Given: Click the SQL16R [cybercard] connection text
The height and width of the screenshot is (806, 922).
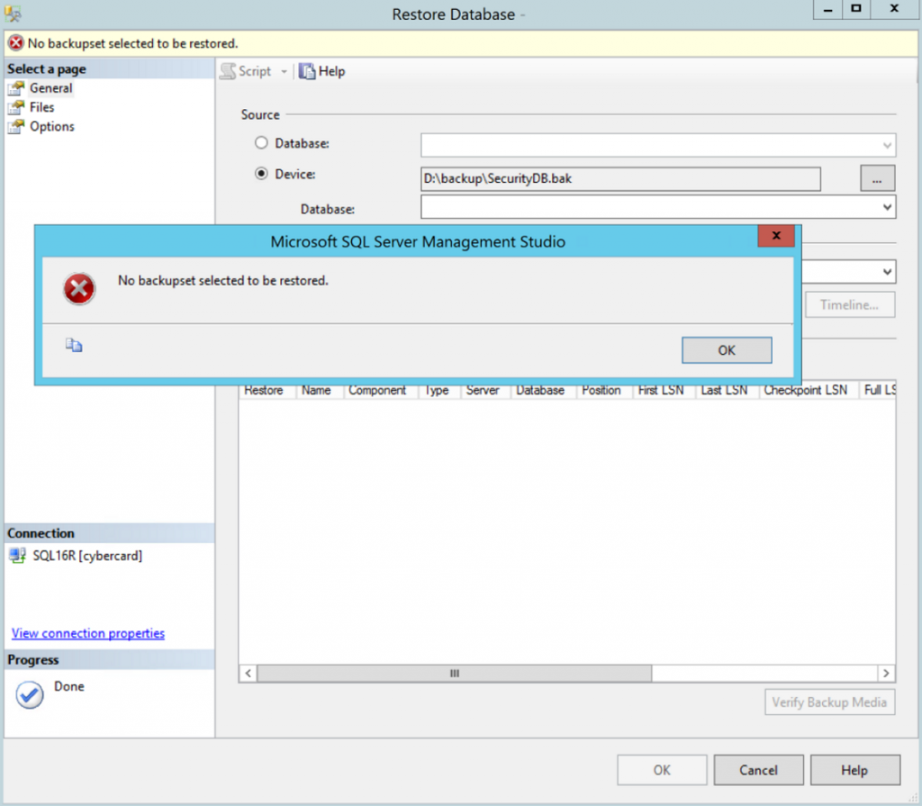Looking at the screenshot, I should [87, 556].
